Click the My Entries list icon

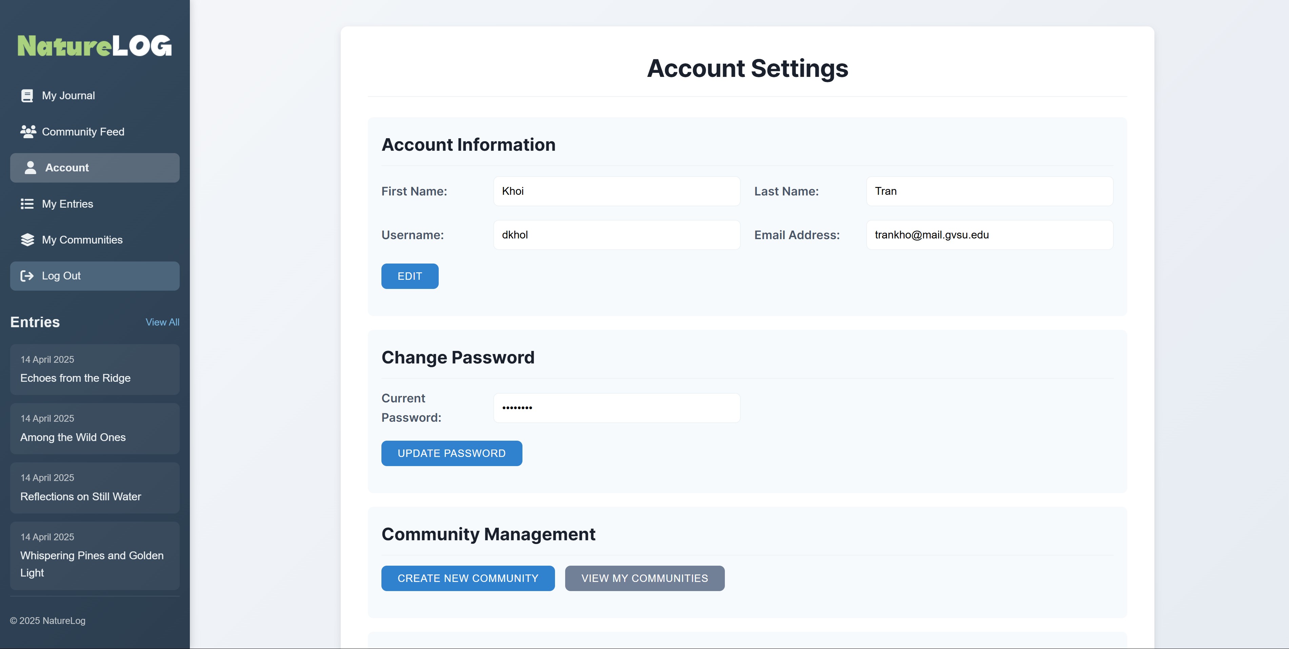click(x=27, y=204)
